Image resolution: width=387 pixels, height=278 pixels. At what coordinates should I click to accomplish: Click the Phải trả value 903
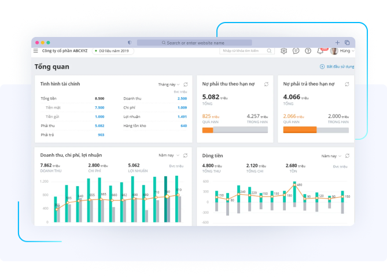click(101, 135)
